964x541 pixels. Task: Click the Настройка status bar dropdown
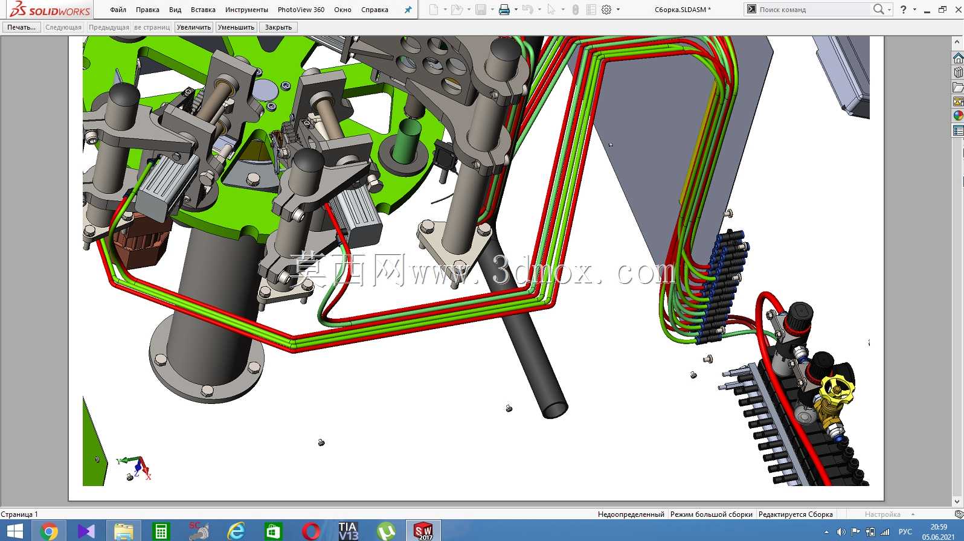889,514
